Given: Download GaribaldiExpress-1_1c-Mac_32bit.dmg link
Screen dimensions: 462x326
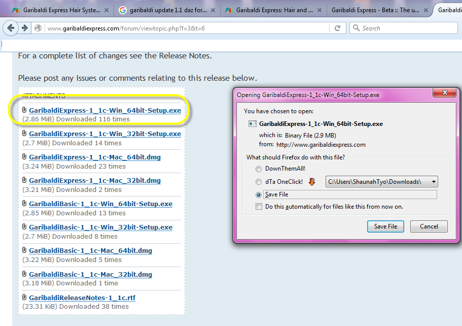Looking at the screenshot, I should (94, 180).
